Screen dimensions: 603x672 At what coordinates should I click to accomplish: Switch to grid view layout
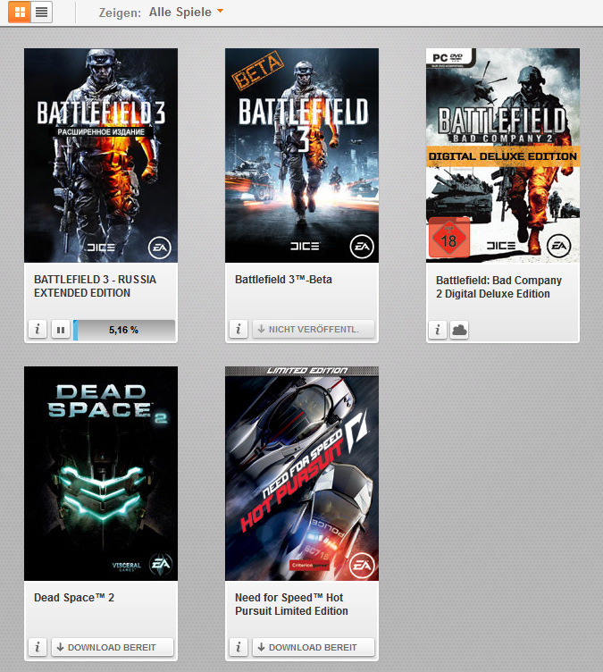tap(20, 12)
